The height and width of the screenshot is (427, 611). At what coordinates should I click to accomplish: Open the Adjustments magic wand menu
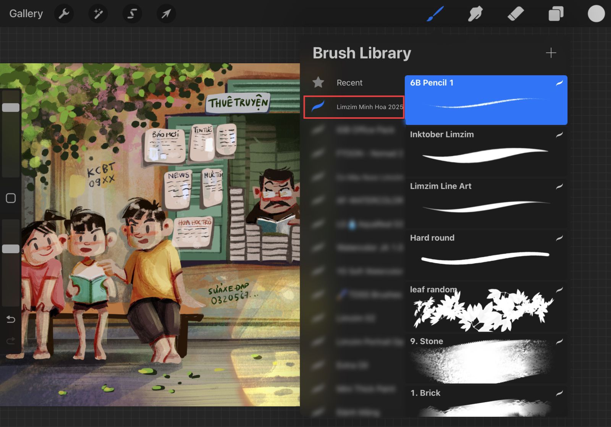[98, 14]
